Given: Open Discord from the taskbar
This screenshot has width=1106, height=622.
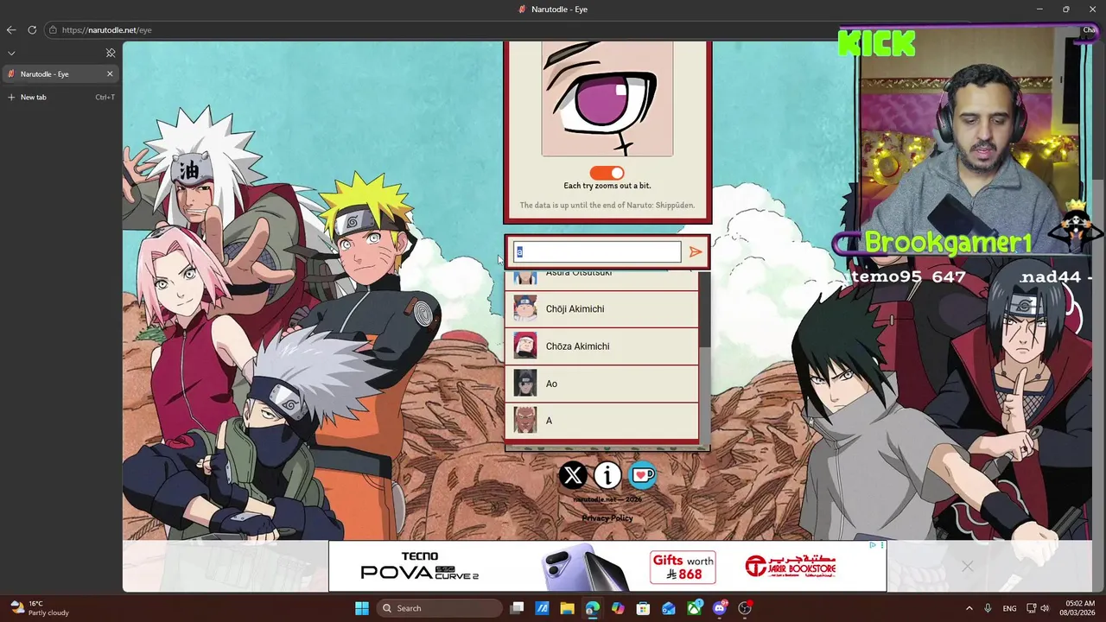Looking at the screenshot, I should tap(720, 608).
